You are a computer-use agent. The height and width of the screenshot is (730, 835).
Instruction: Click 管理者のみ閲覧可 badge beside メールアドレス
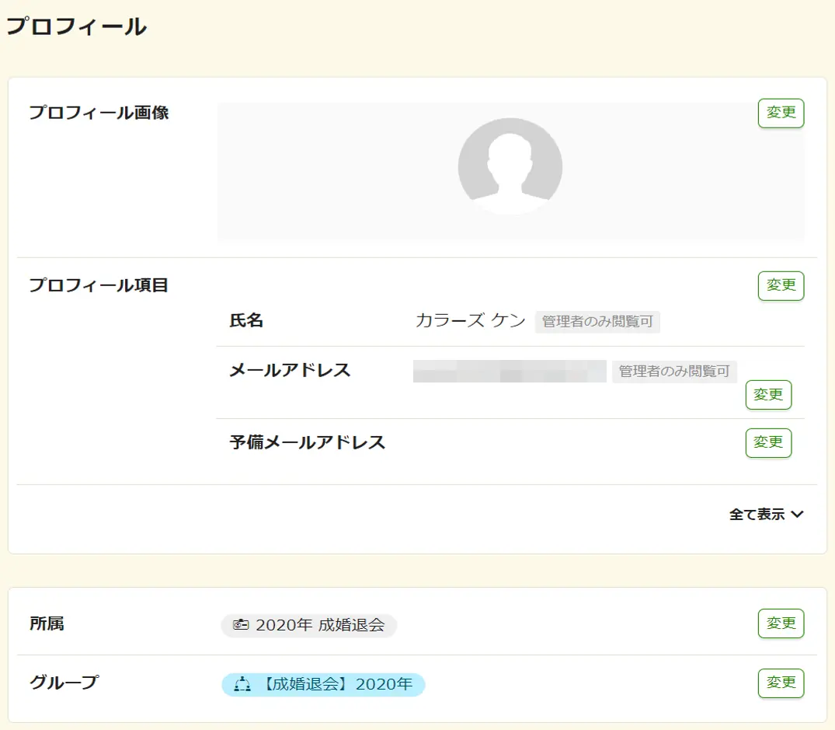pos(674,372)
